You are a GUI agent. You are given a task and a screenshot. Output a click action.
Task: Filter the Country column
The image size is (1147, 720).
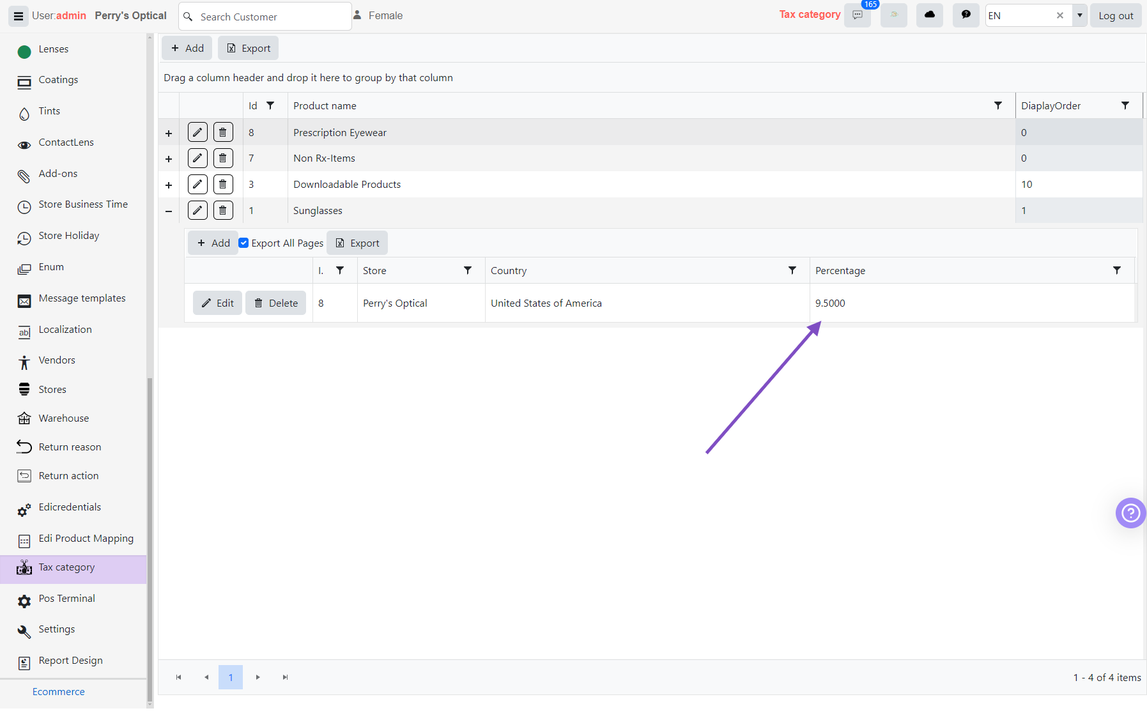(x=792, y=270)
